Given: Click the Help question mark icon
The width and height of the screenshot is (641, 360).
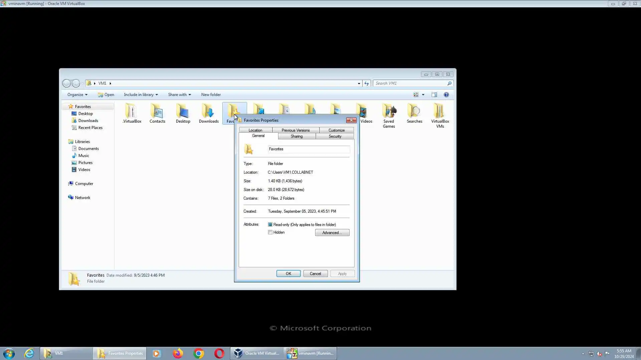Looking at the screenshot, I should 446,95.
